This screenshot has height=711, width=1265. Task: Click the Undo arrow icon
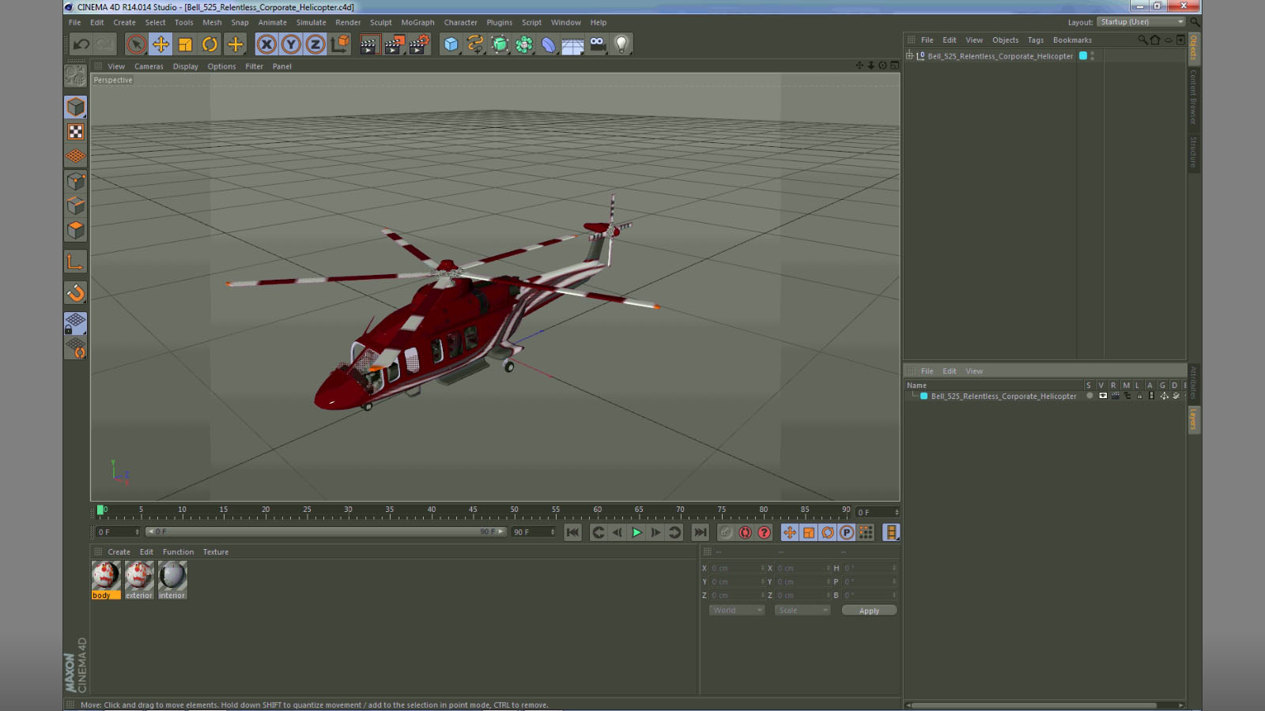click(81, 44)
